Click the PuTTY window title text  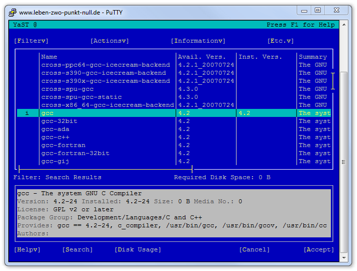point(71,12)
